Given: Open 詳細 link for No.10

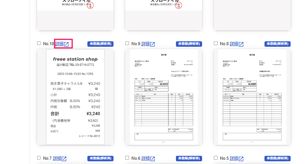Looking at the screenshot, I should pos(59,44).
